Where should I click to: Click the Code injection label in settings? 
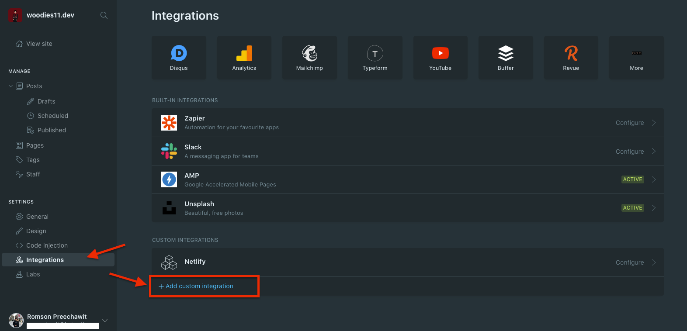coord(47,245)
